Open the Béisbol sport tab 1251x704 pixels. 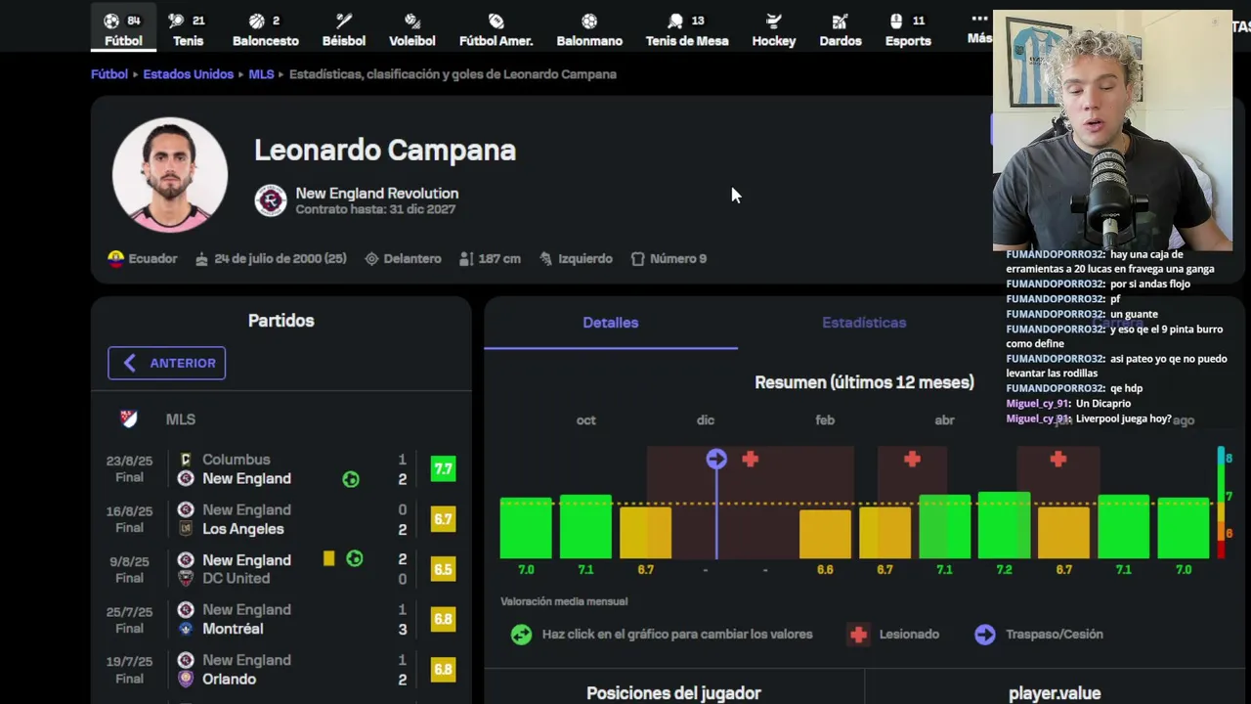click(x=343, y=30)
